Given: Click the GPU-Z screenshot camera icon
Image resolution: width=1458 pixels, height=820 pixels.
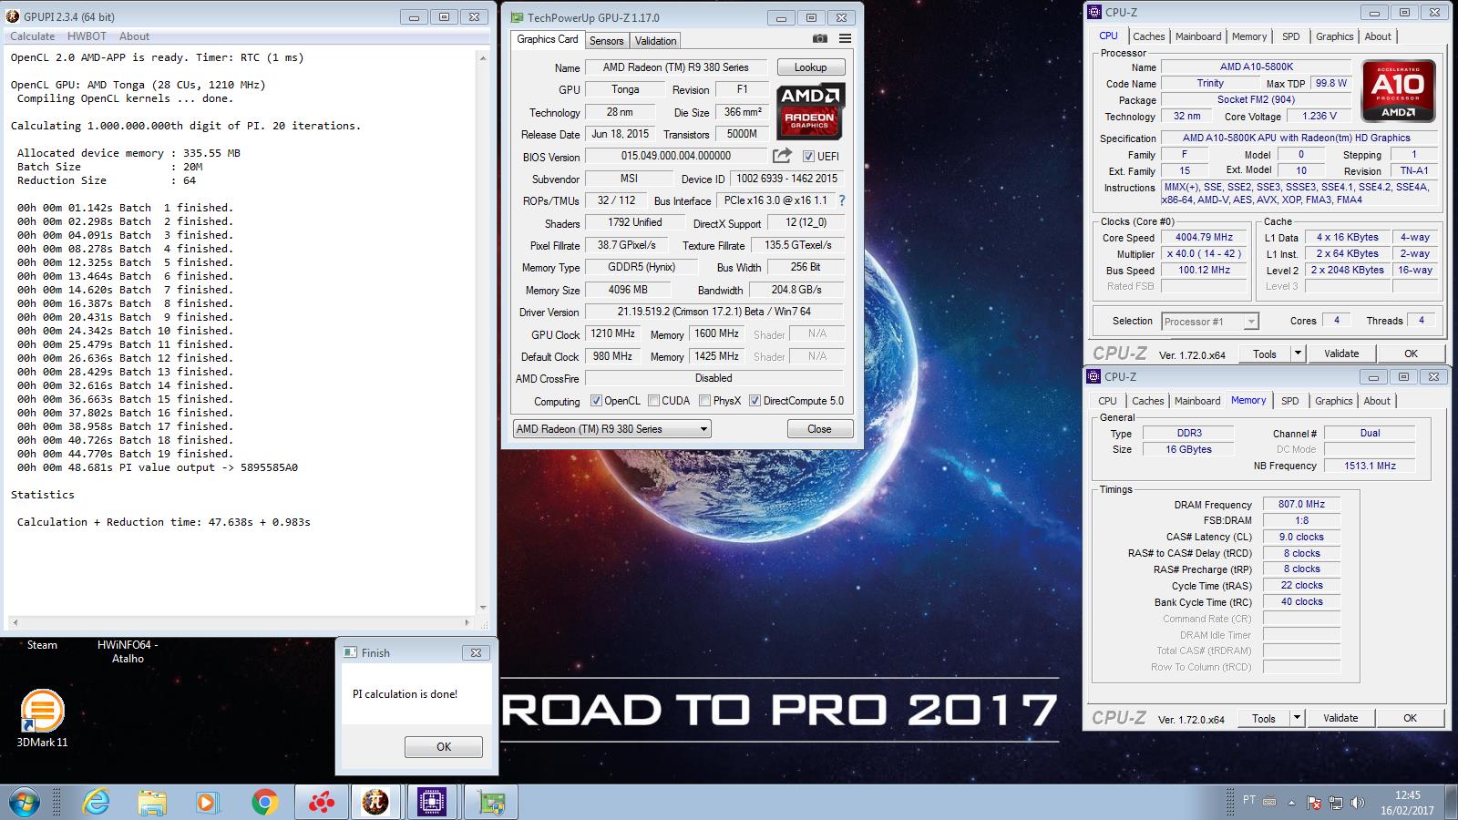Looking at the screenshot, I should (820, 39).
